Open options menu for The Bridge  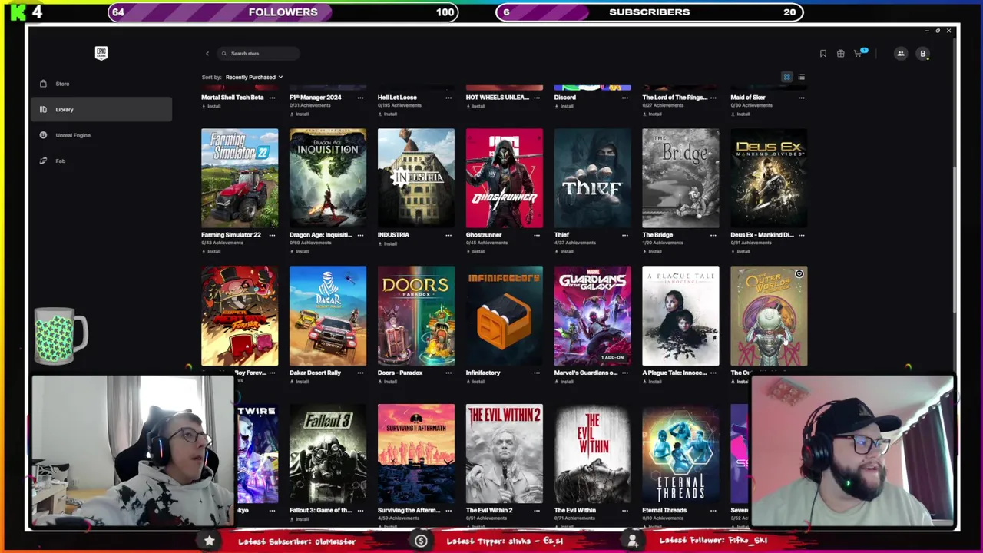[713, 235]
